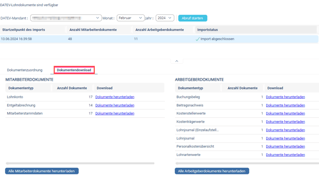Image resolution: width=319 pixels, height=175 pixels.
Task: Download Beitragsnachweis documents
Action: tap(285, 105)
